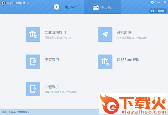Switch to the 一键Root tab label
This screenshot has height=115, width=168.
pos(69,7)
